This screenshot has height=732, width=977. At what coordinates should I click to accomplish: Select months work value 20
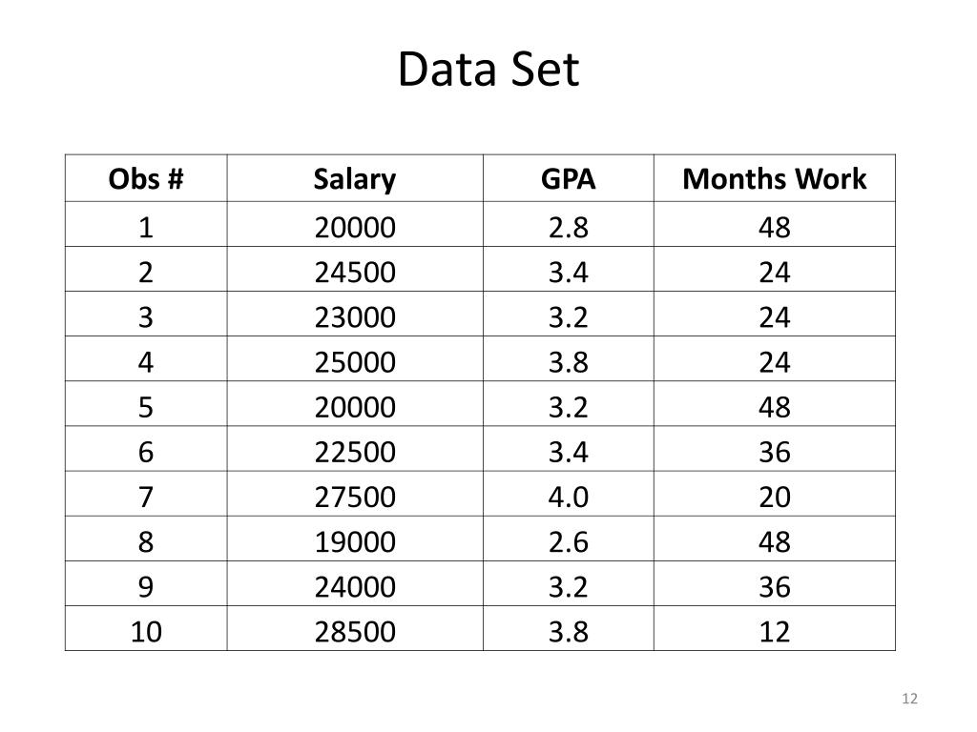[775, 498]
